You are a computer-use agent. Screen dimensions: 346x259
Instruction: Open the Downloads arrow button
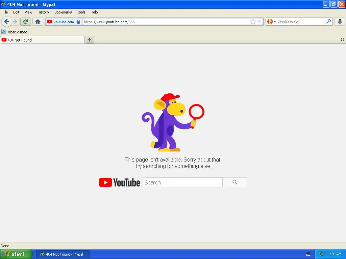[x=340, y=22]
